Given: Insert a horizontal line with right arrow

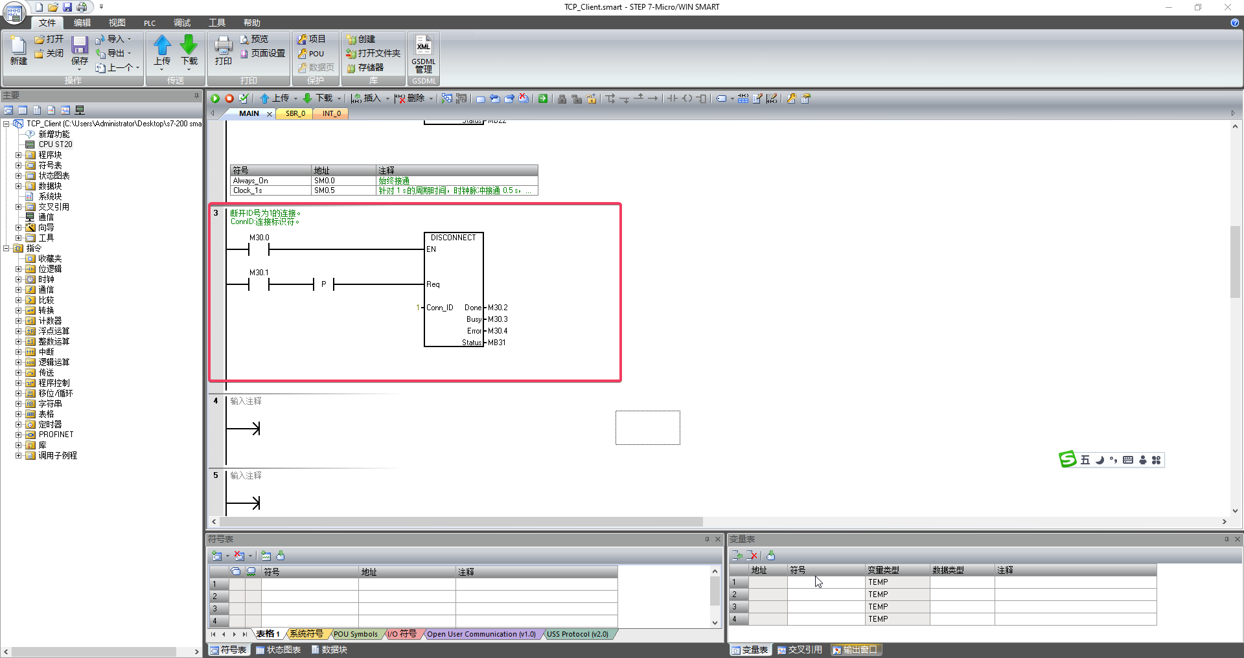Looking at the screenshot, I should point(653,98).
